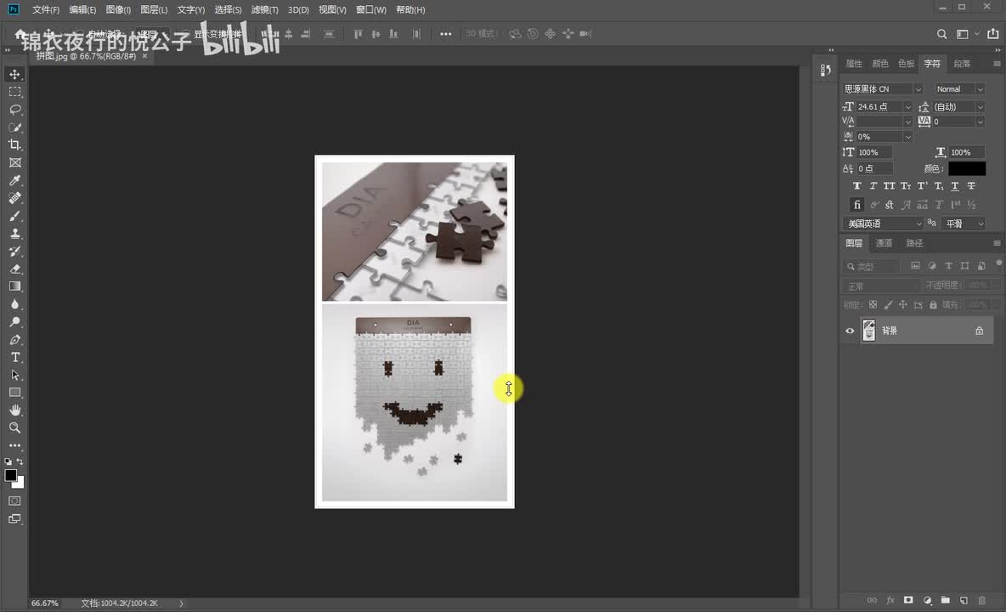Click the foreground color swatch
Screen dimensions: 1006x612
(x=11, y=475)
